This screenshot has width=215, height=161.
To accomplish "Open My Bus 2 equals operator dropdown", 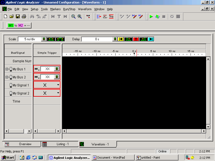I will coord(37,77).
